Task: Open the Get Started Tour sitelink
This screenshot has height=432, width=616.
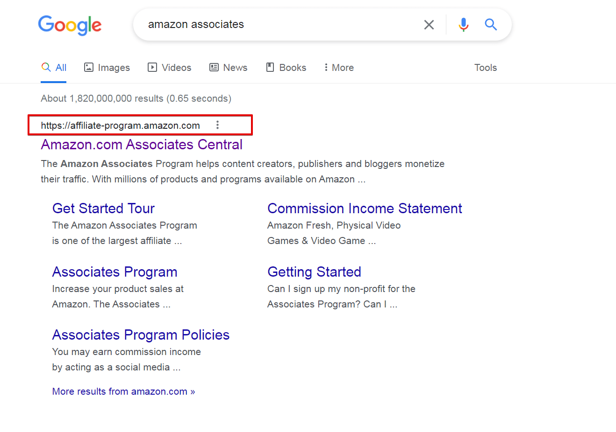Action: (x=103, y=209)
